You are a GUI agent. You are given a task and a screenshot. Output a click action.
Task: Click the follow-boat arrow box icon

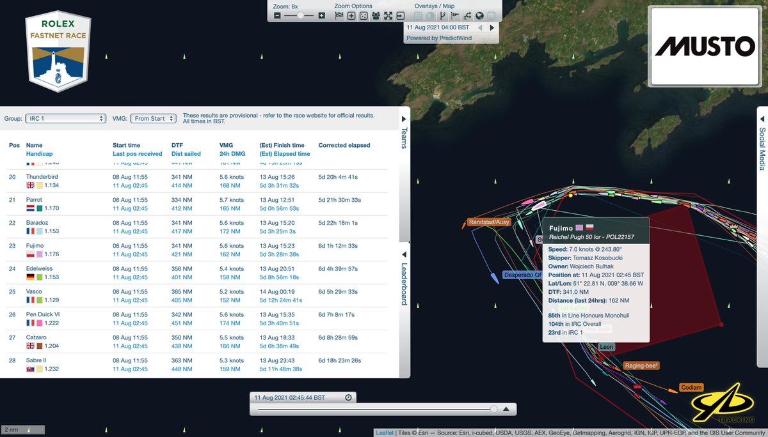[400, 16]
